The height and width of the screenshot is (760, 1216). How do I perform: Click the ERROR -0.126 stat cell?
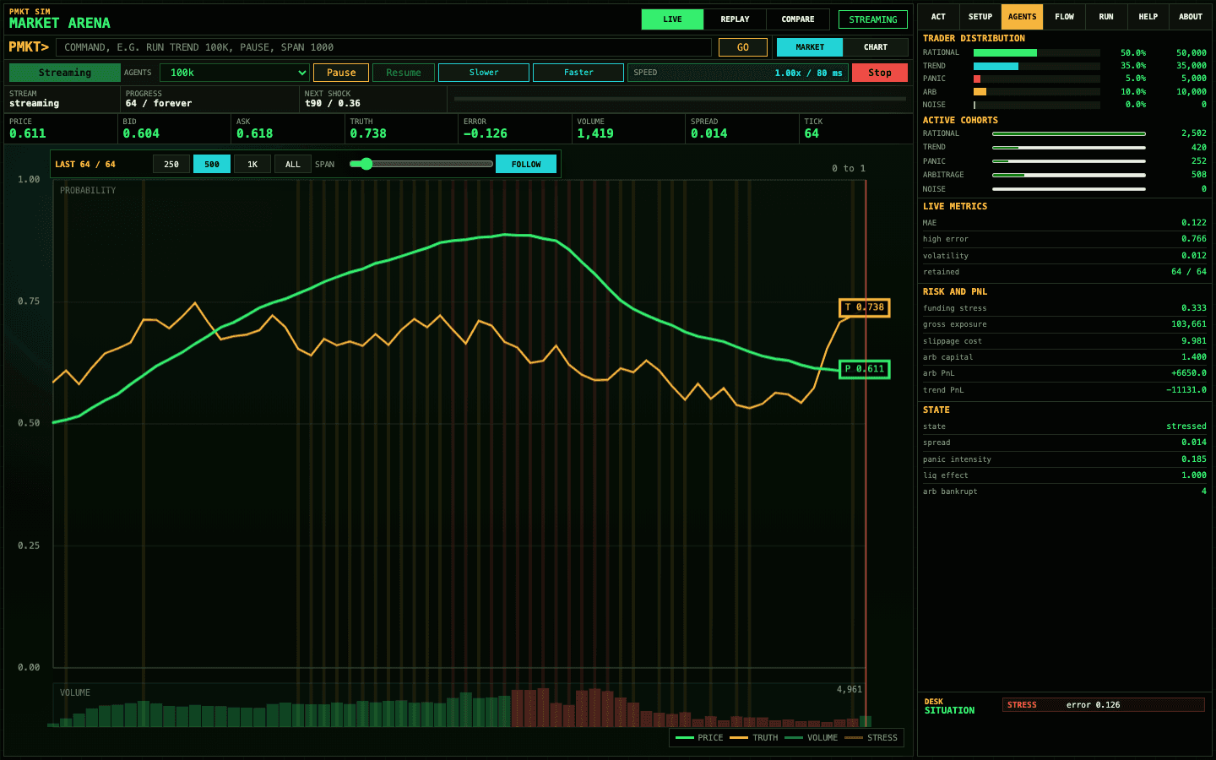coord(515,128)
